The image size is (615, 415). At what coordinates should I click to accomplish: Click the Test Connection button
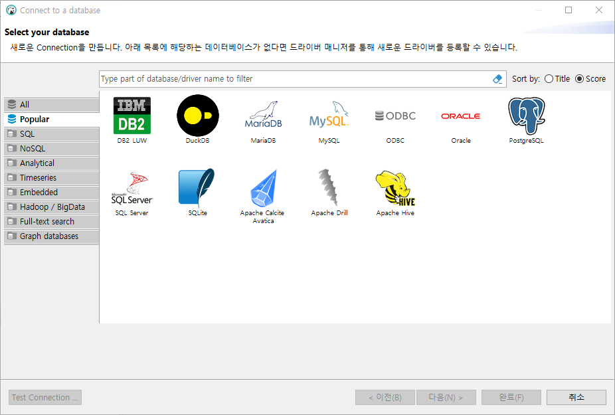pyautogui.click(x=45, y=397)
